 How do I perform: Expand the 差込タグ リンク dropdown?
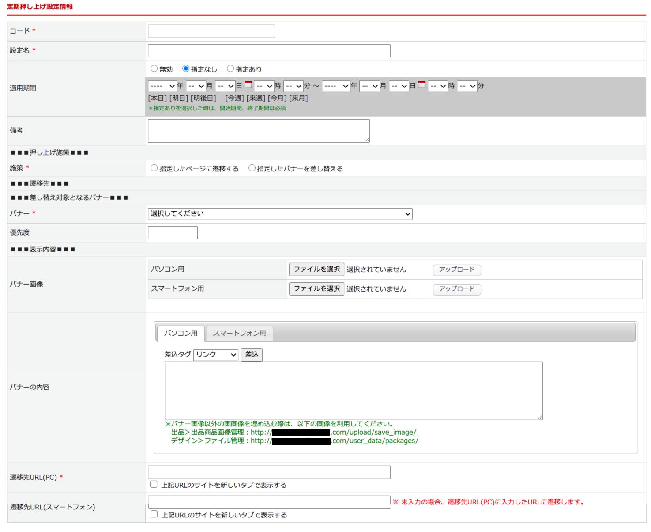[216, 355]
